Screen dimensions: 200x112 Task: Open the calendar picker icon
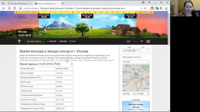(134, 50)
